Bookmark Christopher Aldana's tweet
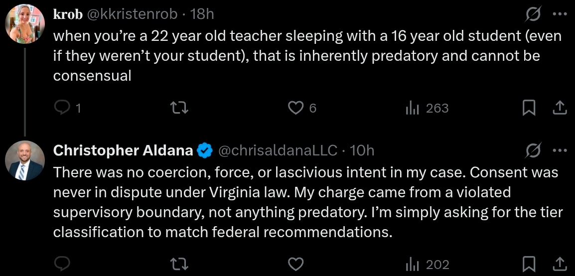 529,264
